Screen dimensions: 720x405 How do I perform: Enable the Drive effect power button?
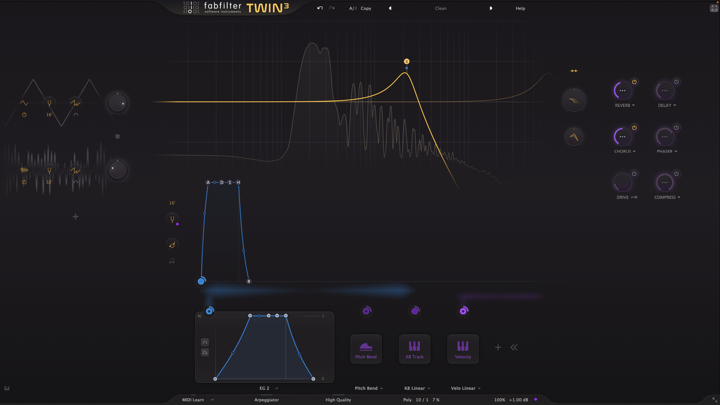tap(634, 174)
